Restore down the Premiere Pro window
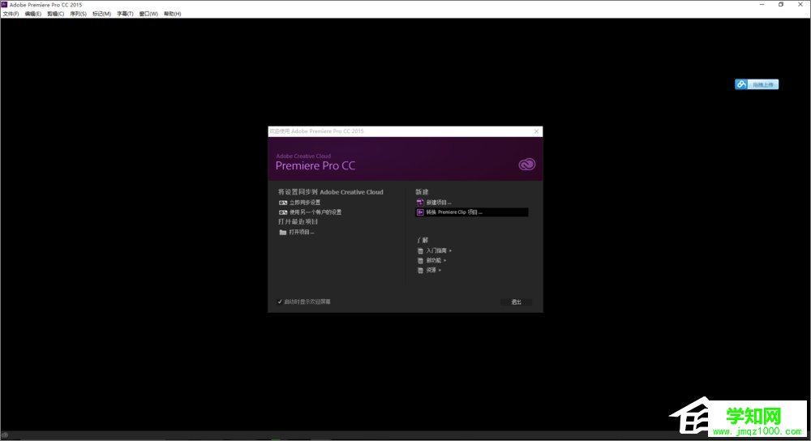Screen dimensions: 811x441 point(781,5)
